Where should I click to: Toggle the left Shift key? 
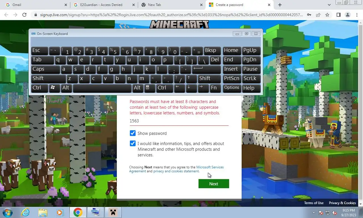(49, 79)
